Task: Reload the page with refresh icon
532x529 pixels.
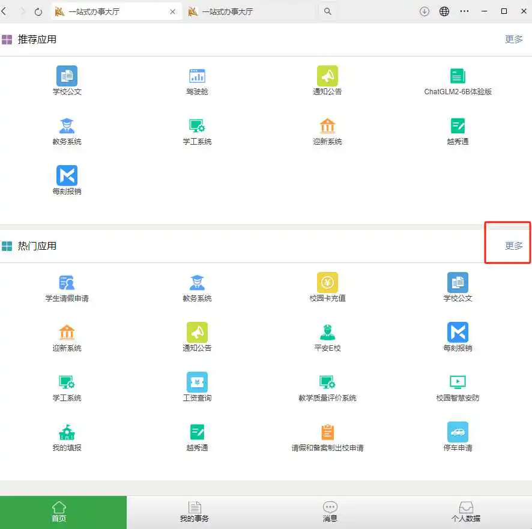Action: point(38,12)
